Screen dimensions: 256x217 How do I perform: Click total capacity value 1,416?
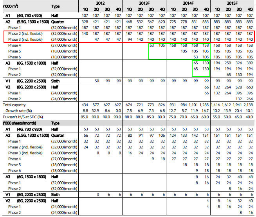click(215, 105)
